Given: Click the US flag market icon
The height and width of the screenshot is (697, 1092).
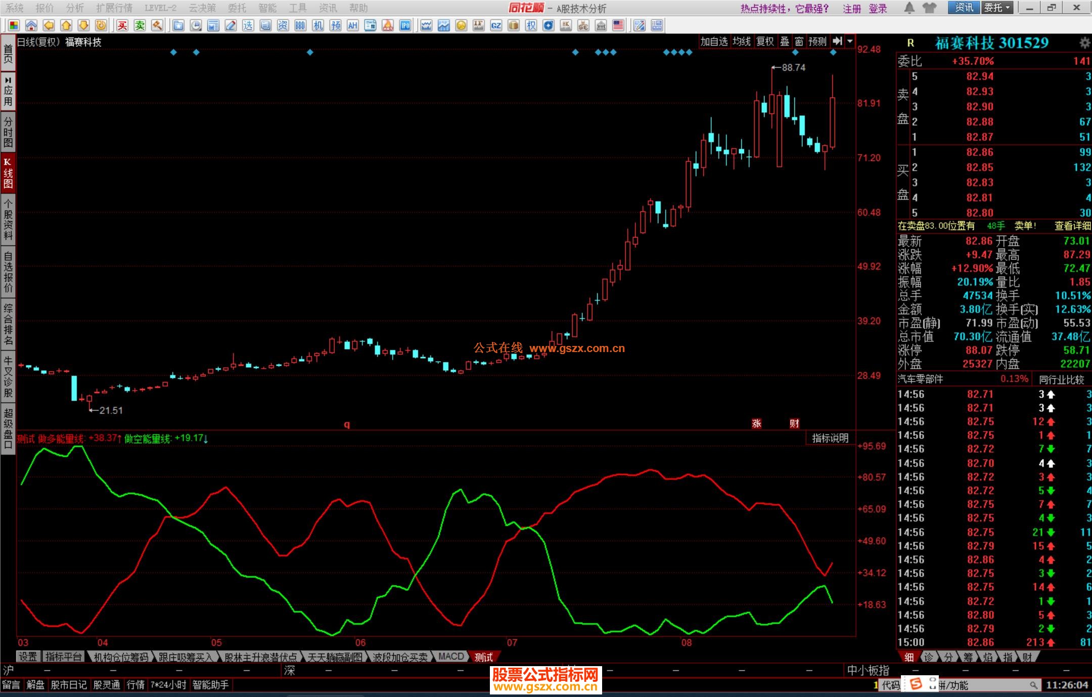Looking at the screenshot, I should tap(618, 25).
